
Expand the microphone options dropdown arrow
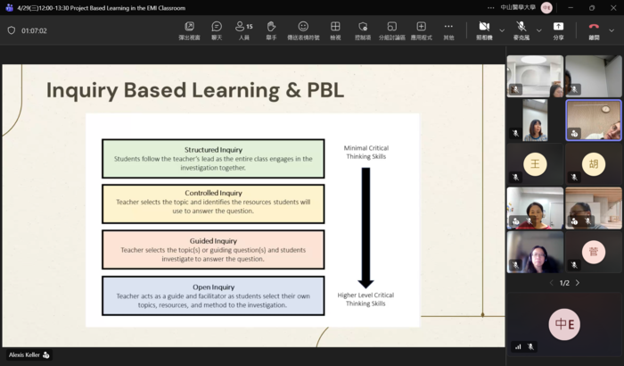(x=538, y=30)
